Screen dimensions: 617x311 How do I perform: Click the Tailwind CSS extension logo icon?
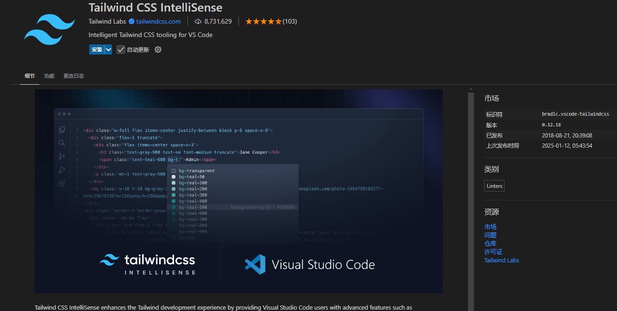50,30
